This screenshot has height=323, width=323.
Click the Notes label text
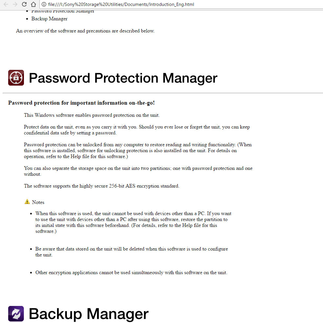[38, 202]
